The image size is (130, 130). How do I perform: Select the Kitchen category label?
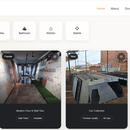click(x=51, y=33)
